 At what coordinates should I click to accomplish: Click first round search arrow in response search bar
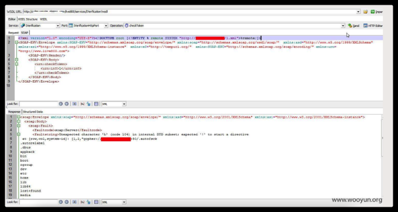(x=61, y=202)
